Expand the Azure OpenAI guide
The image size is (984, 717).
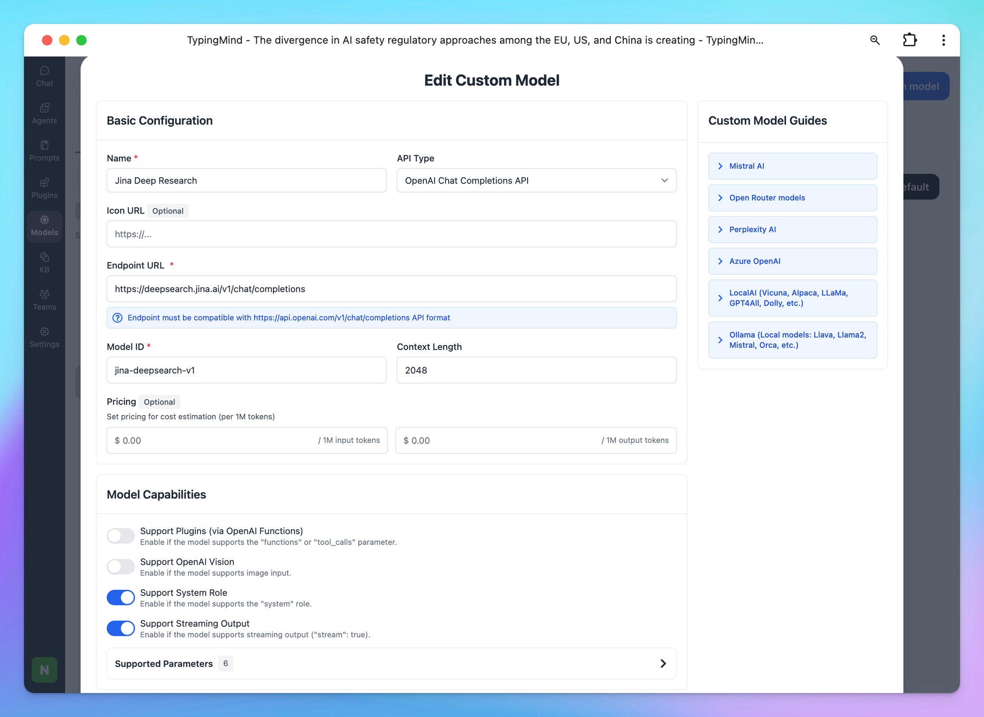pos(792,261)
